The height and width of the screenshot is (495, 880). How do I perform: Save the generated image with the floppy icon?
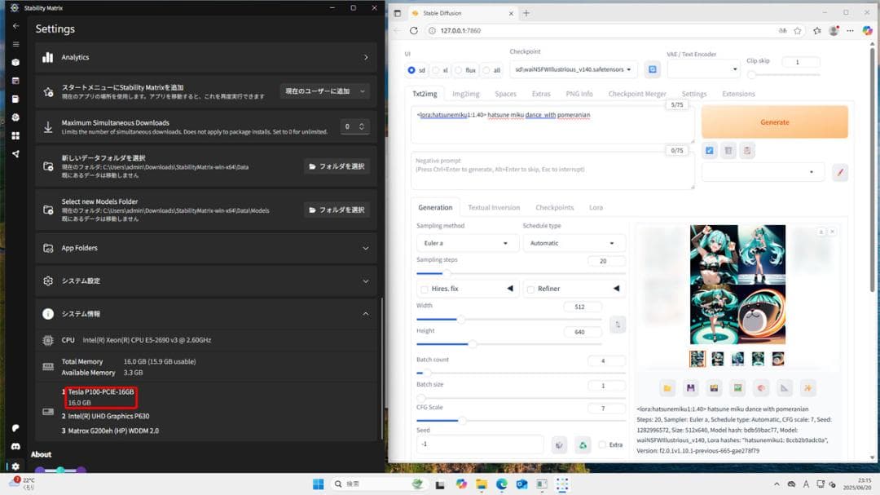tap(690, 387)
